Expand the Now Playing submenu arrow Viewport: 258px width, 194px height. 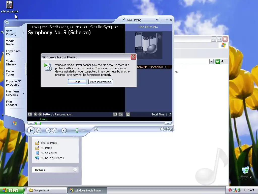point(23,33)
